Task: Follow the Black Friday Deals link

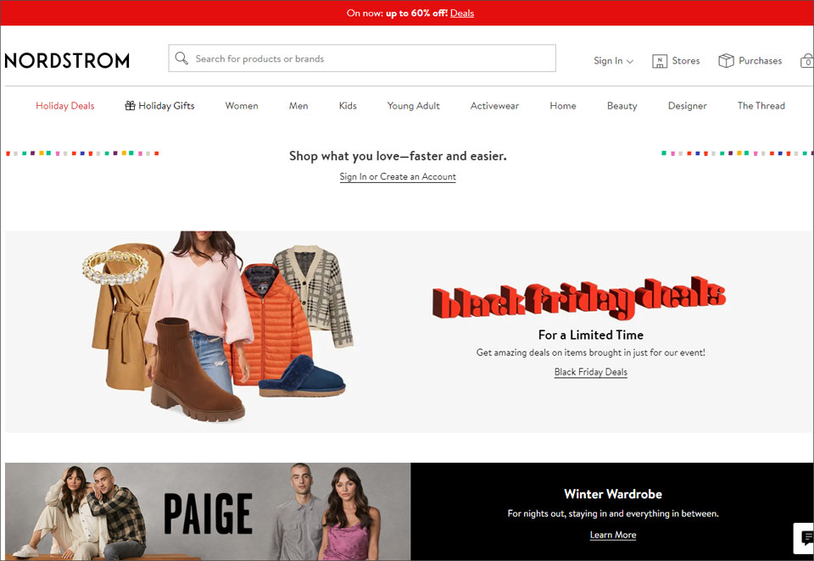Action: 591,372
